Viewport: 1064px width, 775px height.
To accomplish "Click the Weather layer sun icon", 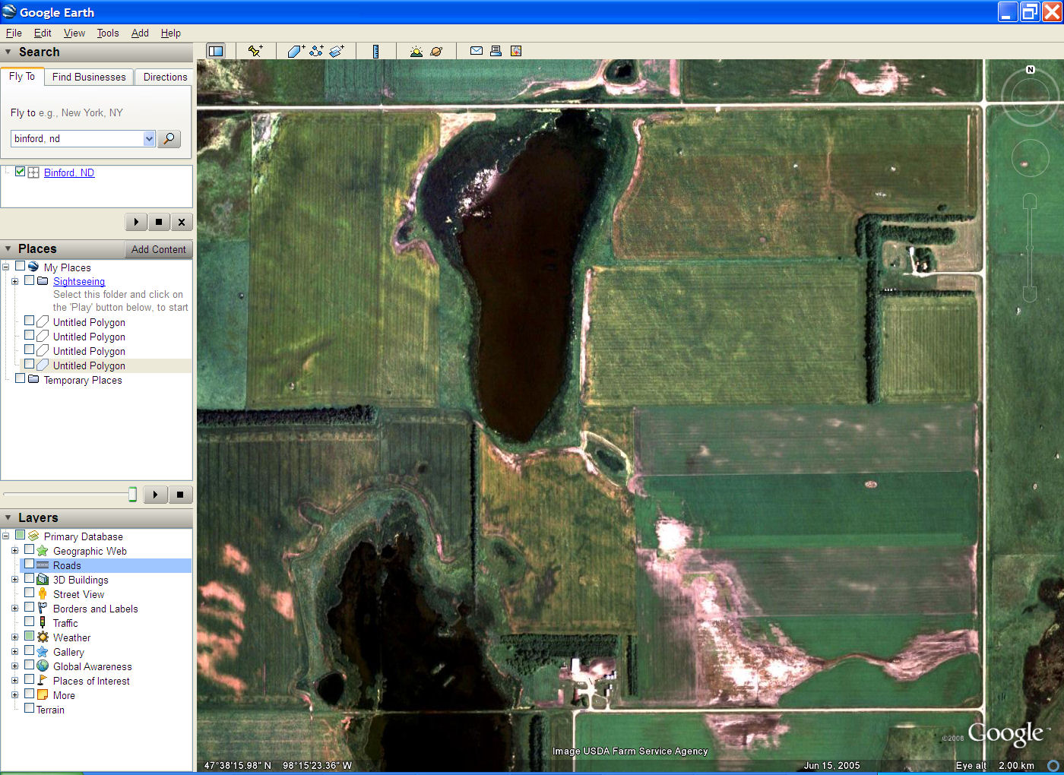I will click(43, 637).
